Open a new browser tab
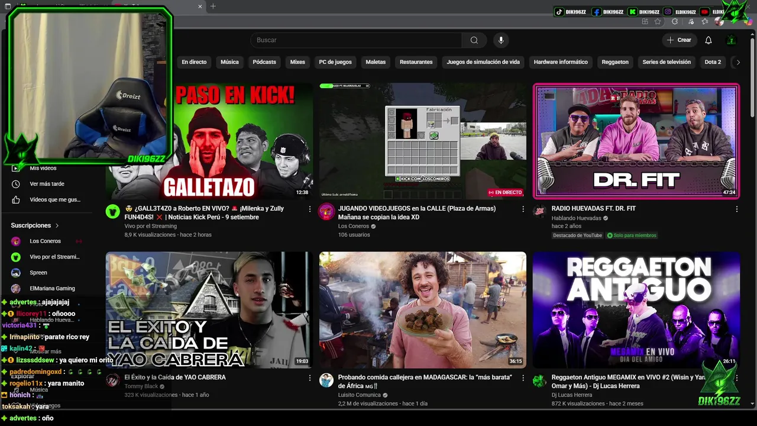The image size is (757, 426). point(213,7)
